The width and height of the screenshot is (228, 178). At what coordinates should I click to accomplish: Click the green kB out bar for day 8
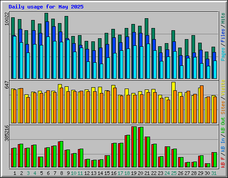pos(61,154)
